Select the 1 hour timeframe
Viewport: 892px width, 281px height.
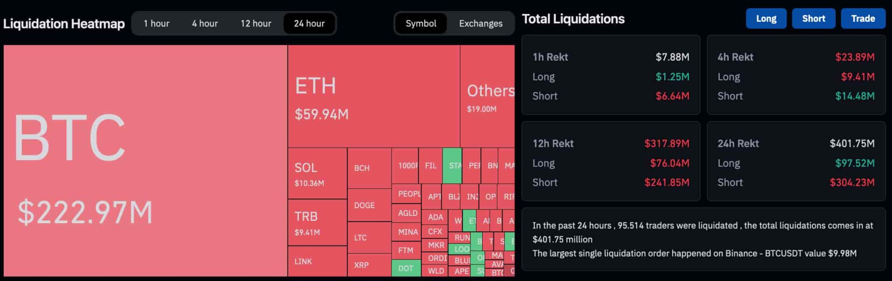coord(156,23)
